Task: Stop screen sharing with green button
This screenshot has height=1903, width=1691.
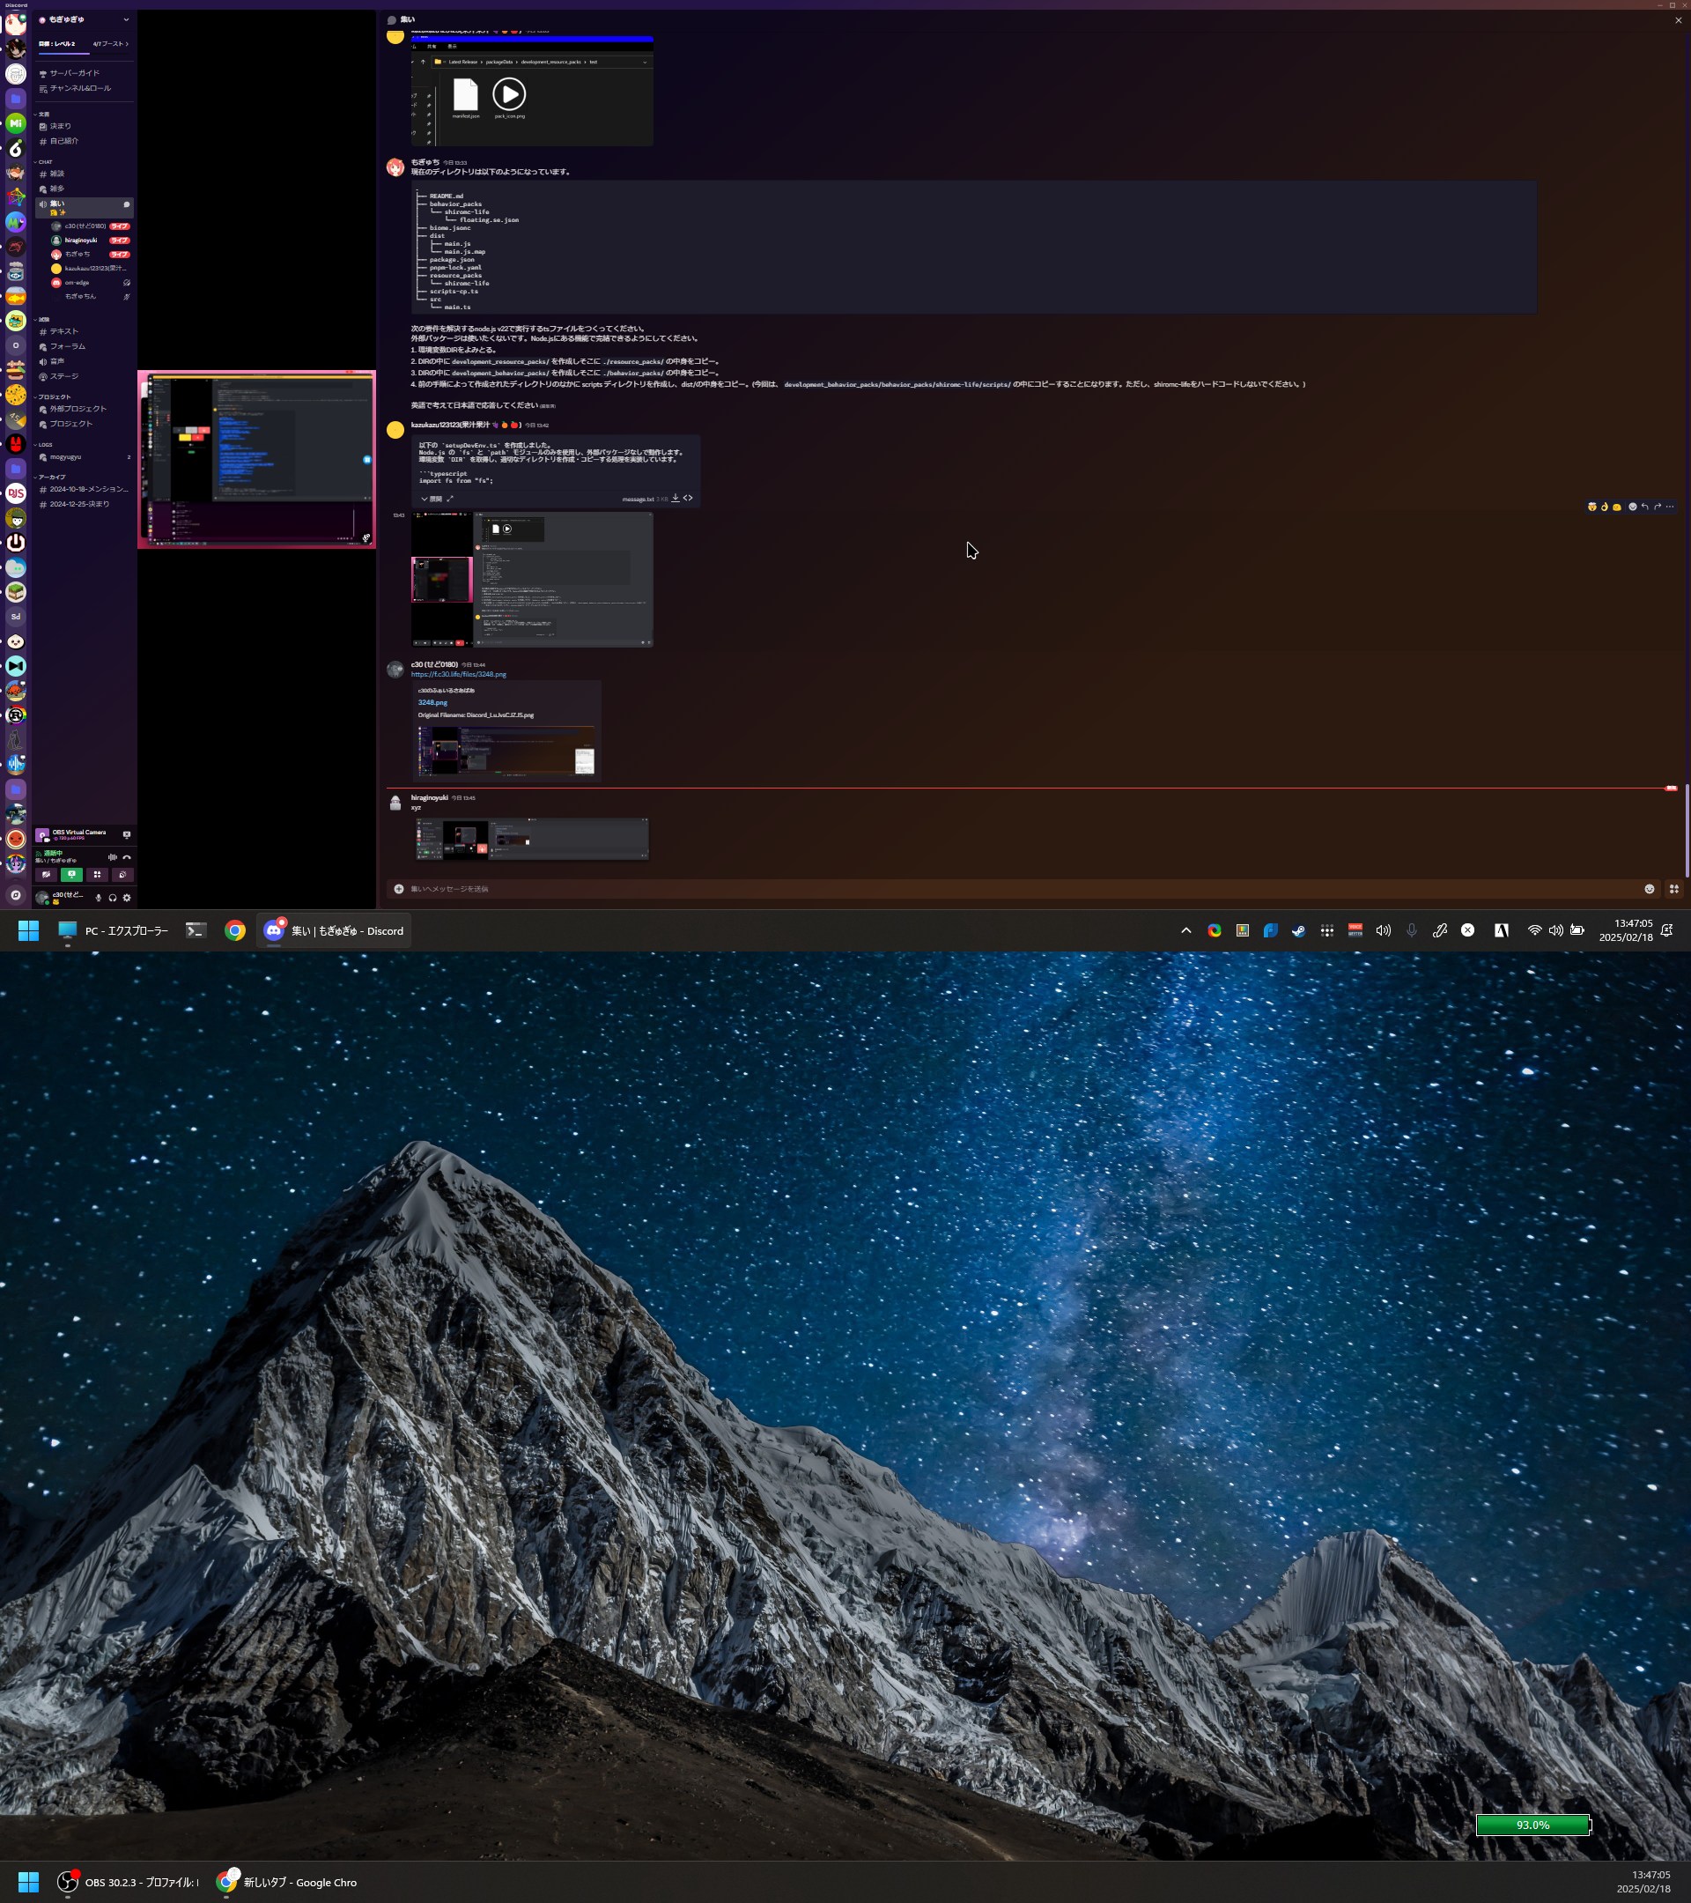Action: [71, 874]
